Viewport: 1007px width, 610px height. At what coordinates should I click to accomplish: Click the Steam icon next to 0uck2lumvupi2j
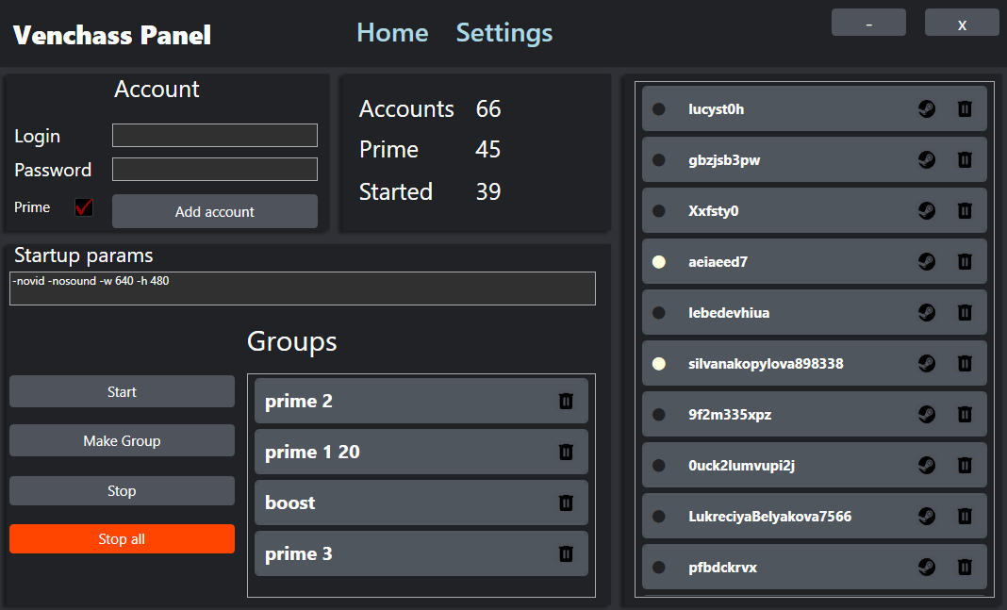[x=927, y=465]
